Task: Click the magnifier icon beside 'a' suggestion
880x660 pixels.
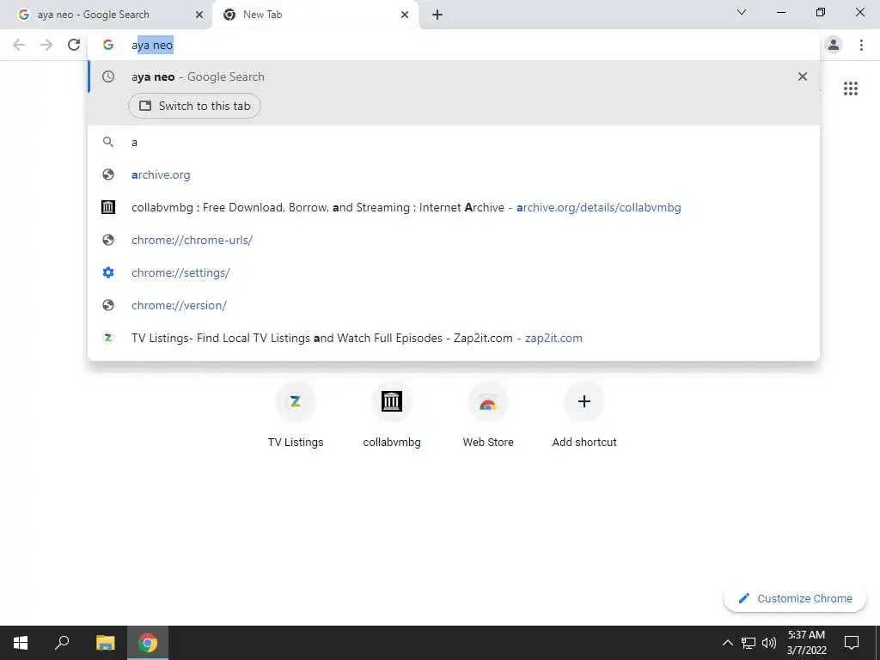Action: click(108, 142)
